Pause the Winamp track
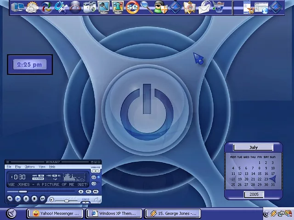 pyautogui.click(x=26, y=199)
